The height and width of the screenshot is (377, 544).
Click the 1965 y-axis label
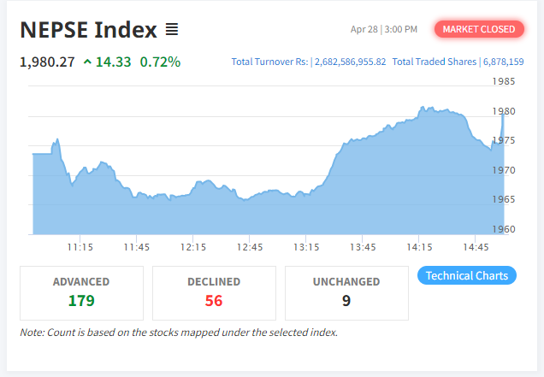tap(504, 199)
